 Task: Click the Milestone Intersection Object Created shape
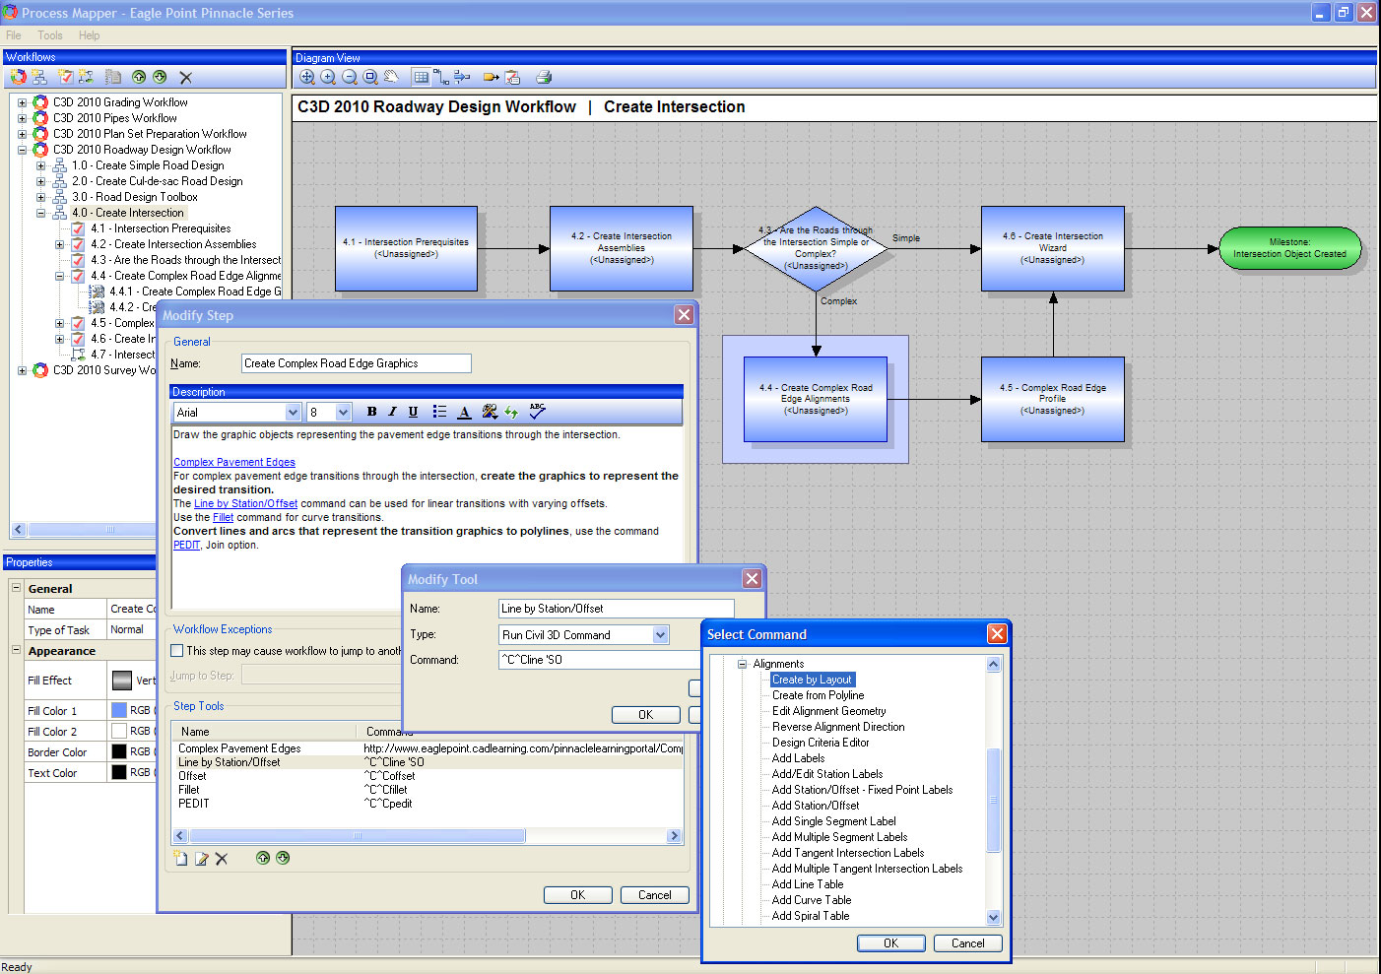1289,248
